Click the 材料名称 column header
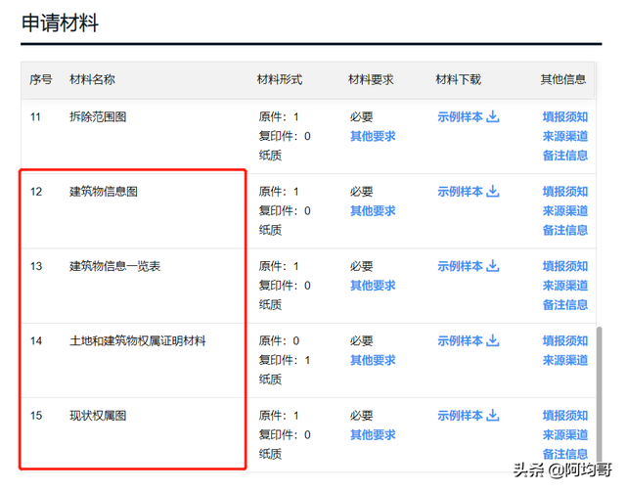 click(x=92, y=79)
